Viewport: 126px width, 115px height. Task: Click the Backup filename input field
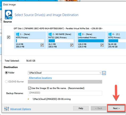[65, 93]
